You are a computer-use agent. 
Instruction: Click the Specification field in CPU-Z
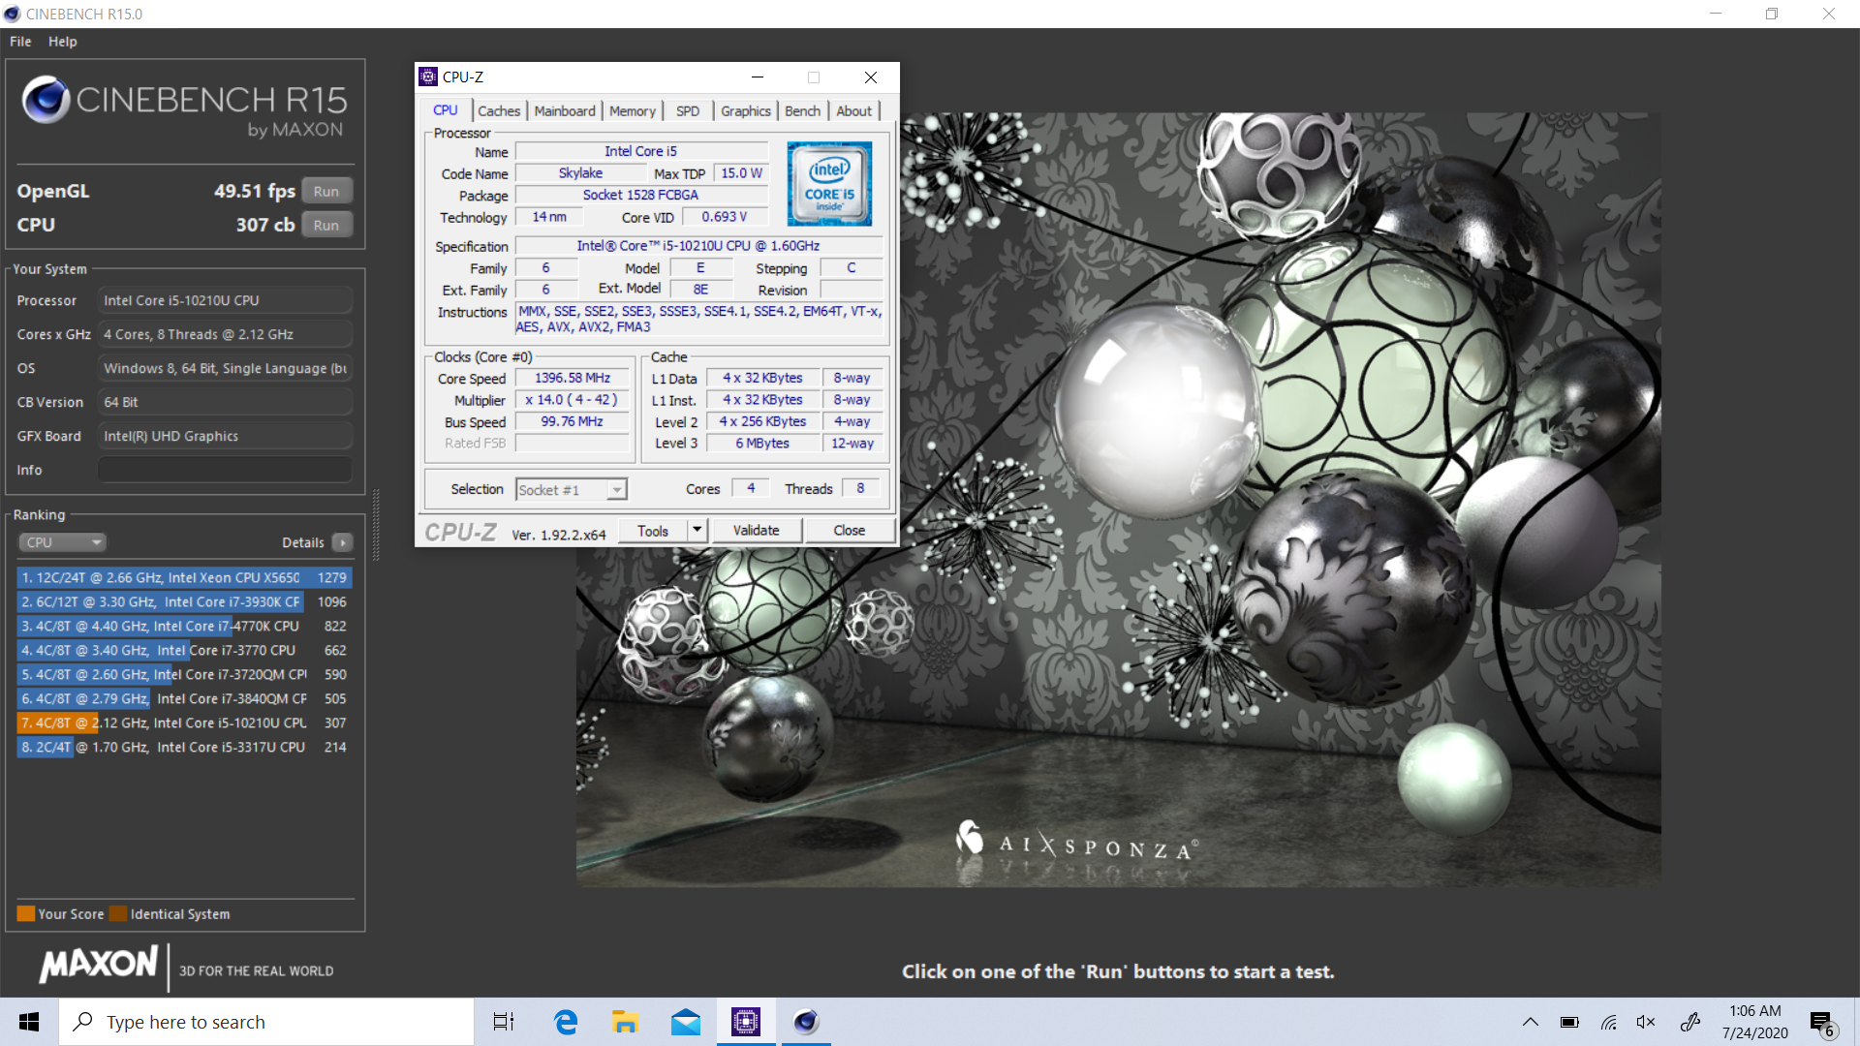click(698, 246)
